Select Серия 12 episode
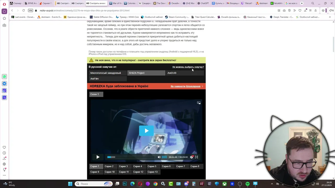 click(x=139, y=172)
